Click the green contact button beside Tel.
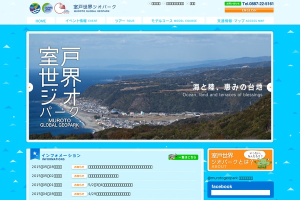This screenshot has width=300, height=200. [232, 3]
